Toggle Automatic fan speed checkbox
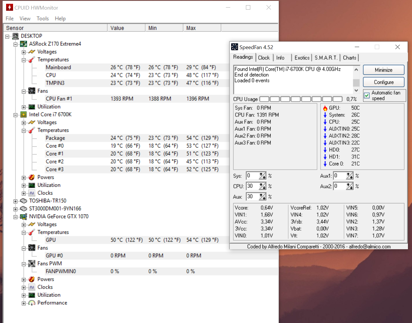This screenshot has height=323, width=412. [x=367, y=95]
